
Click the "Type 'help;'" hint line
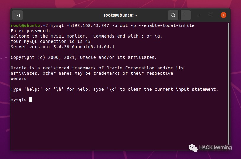114,89
